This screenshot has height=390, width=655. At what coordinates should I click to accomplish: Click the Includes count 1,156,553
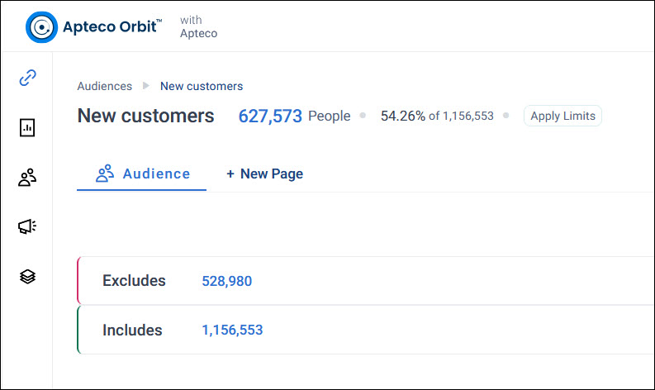(x=232, y=330)
